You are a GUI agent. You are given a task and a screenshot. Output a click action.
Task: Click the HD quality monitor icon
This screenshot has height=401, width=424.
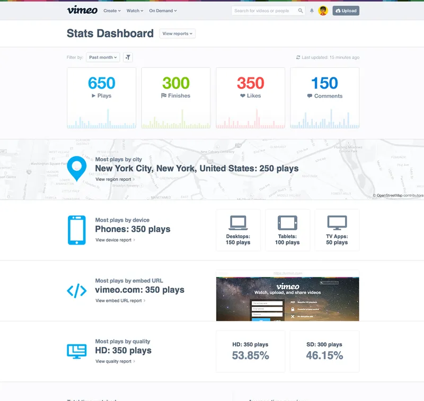[x=77, y=351]
